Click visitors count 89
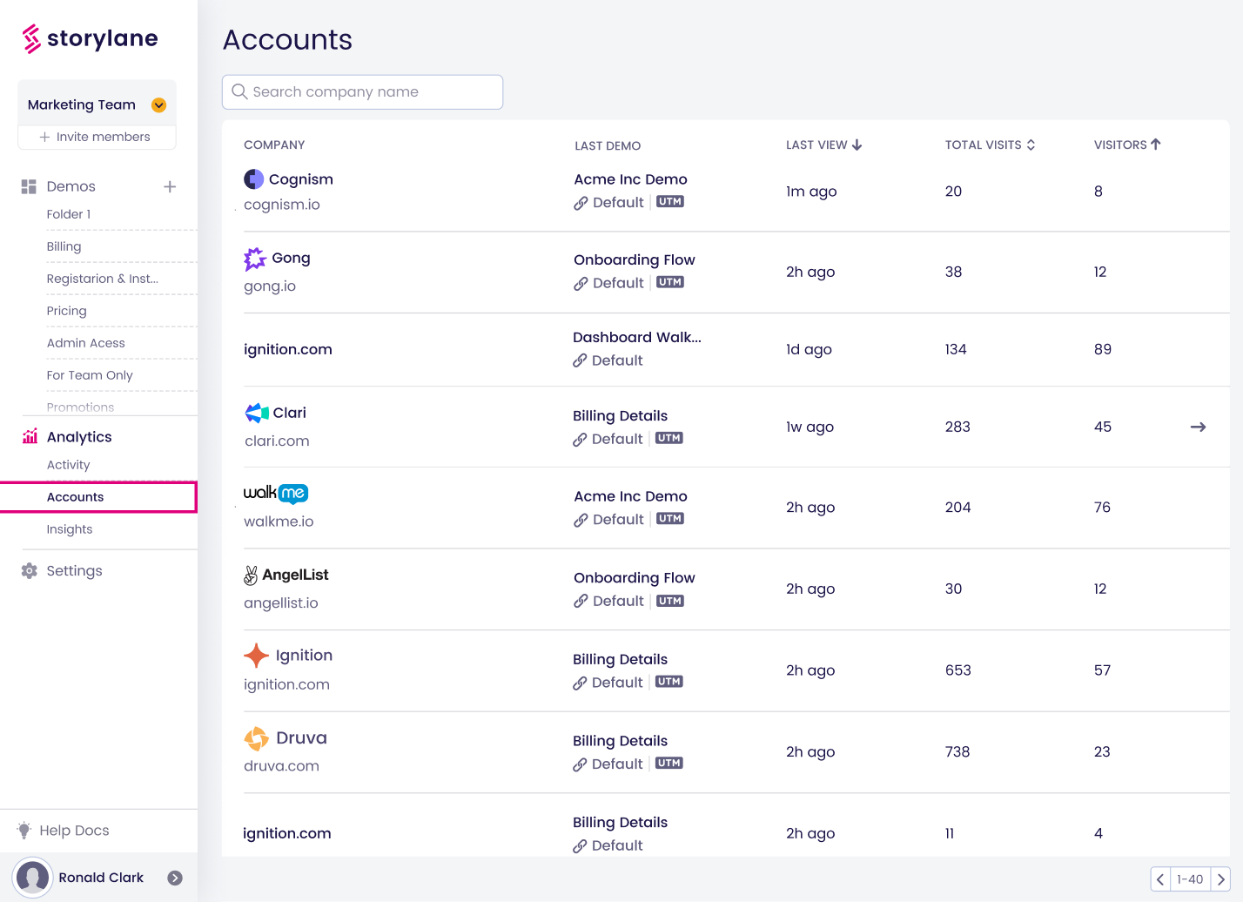1243x902 pixels. 1102,349
